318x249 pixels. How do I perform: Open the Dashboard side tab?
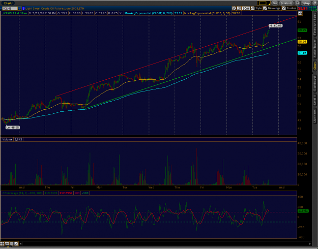click(x=315, y=83)
